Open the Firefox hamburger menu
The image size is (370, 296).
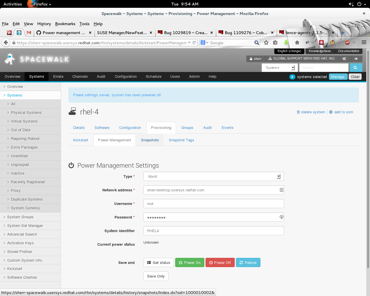pos(364,42)
